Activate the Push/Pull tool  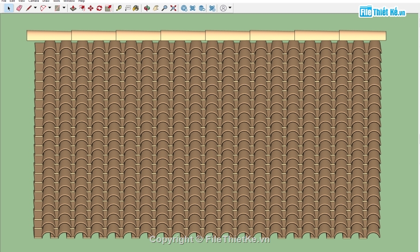tap(73, 8)
